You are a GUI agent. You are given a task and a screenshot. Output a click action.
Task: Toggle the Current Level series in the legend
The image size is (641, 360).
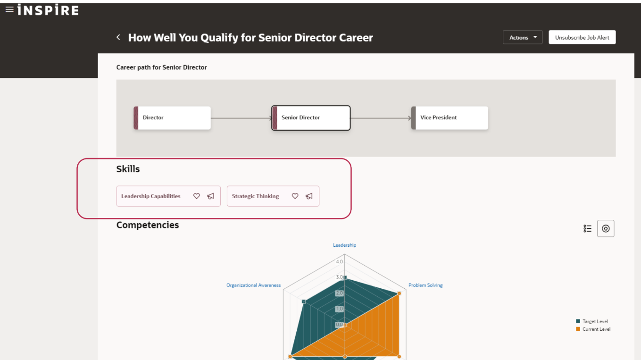tap(593, 329)
